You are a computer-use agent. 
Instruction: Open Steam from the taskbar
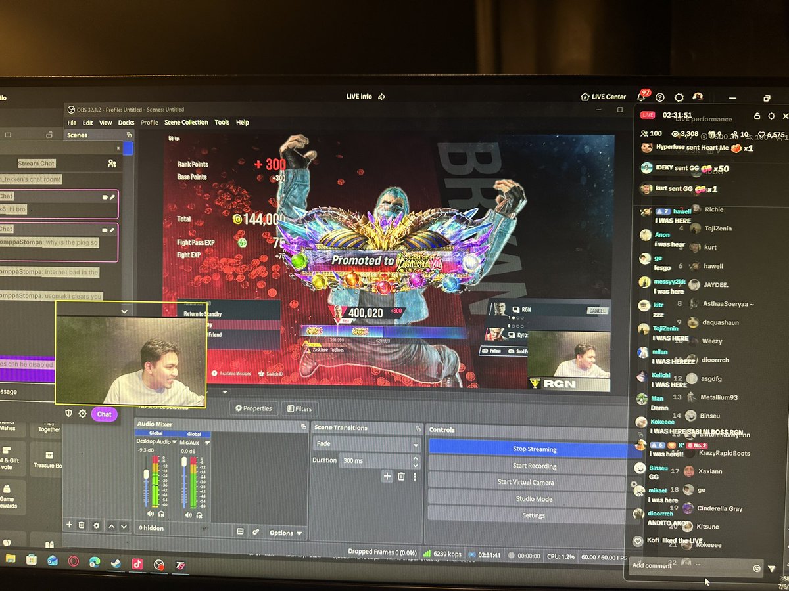(115, 563)
